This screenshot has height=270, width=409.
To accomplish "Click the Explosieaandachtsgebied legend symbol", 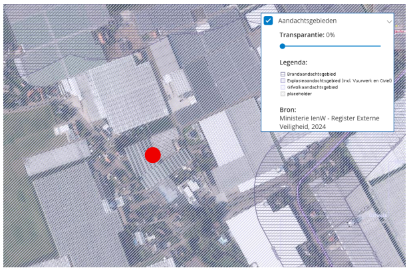I will [283, 80].
